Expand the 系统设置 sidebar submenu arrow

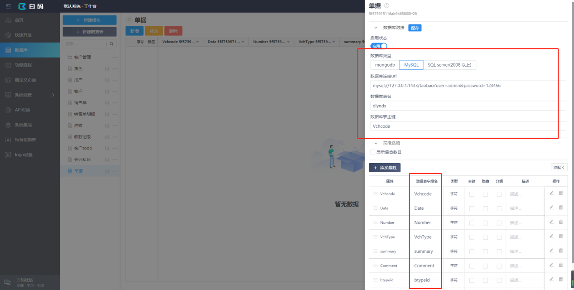[53, 95]
